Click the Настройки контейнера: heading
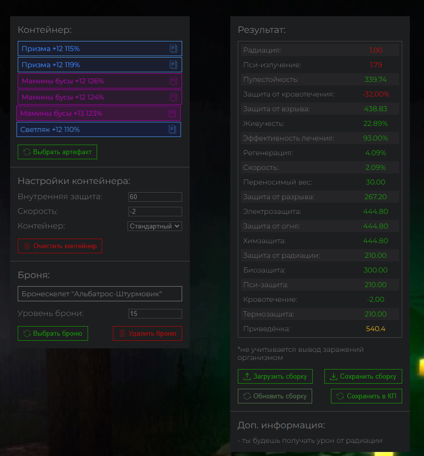The width and height of the screenshot is (424, 456). pos(74,181)
